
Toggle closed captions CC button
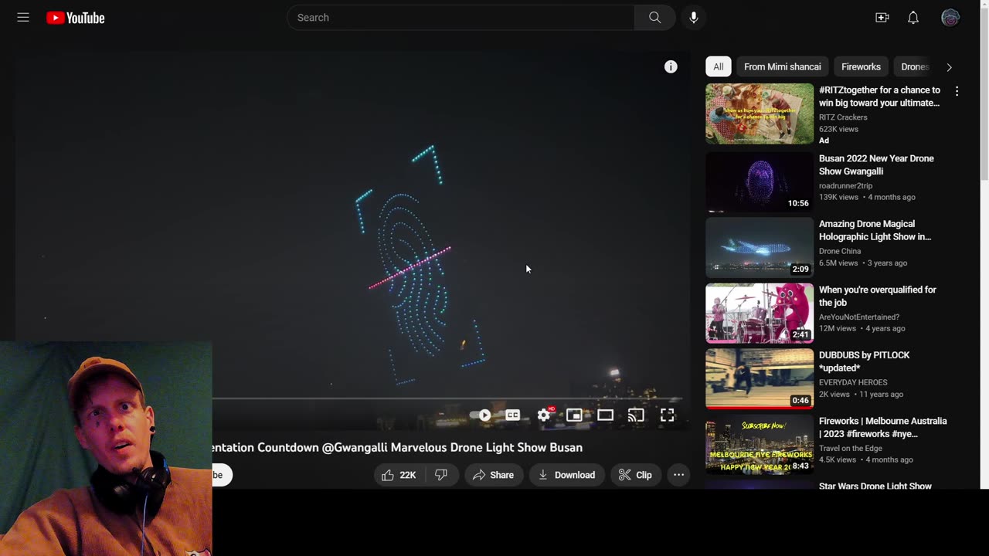click(x=512, y=415)
